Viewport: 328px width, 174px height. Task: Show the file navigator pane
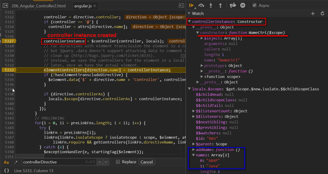5,6
